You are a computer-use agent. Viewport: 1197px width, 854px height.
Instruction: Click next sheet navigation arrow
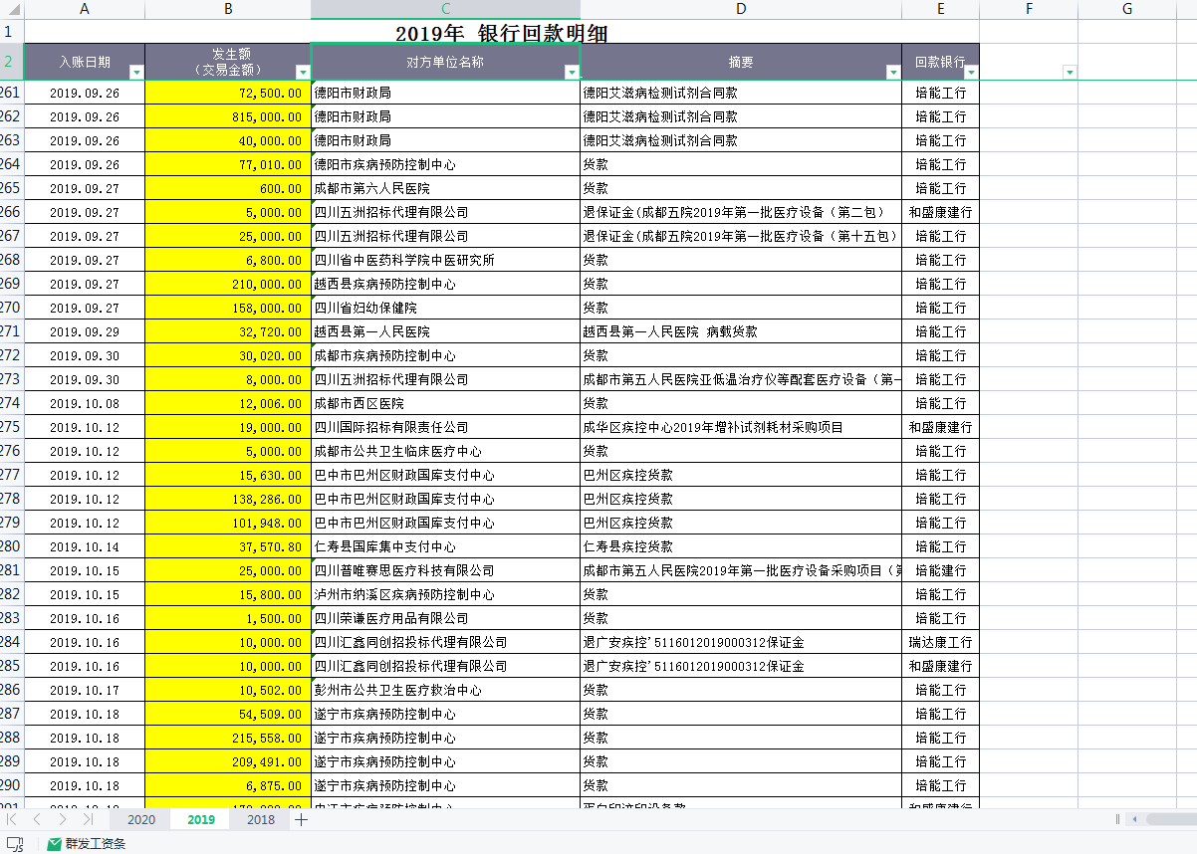pos(62,819)
